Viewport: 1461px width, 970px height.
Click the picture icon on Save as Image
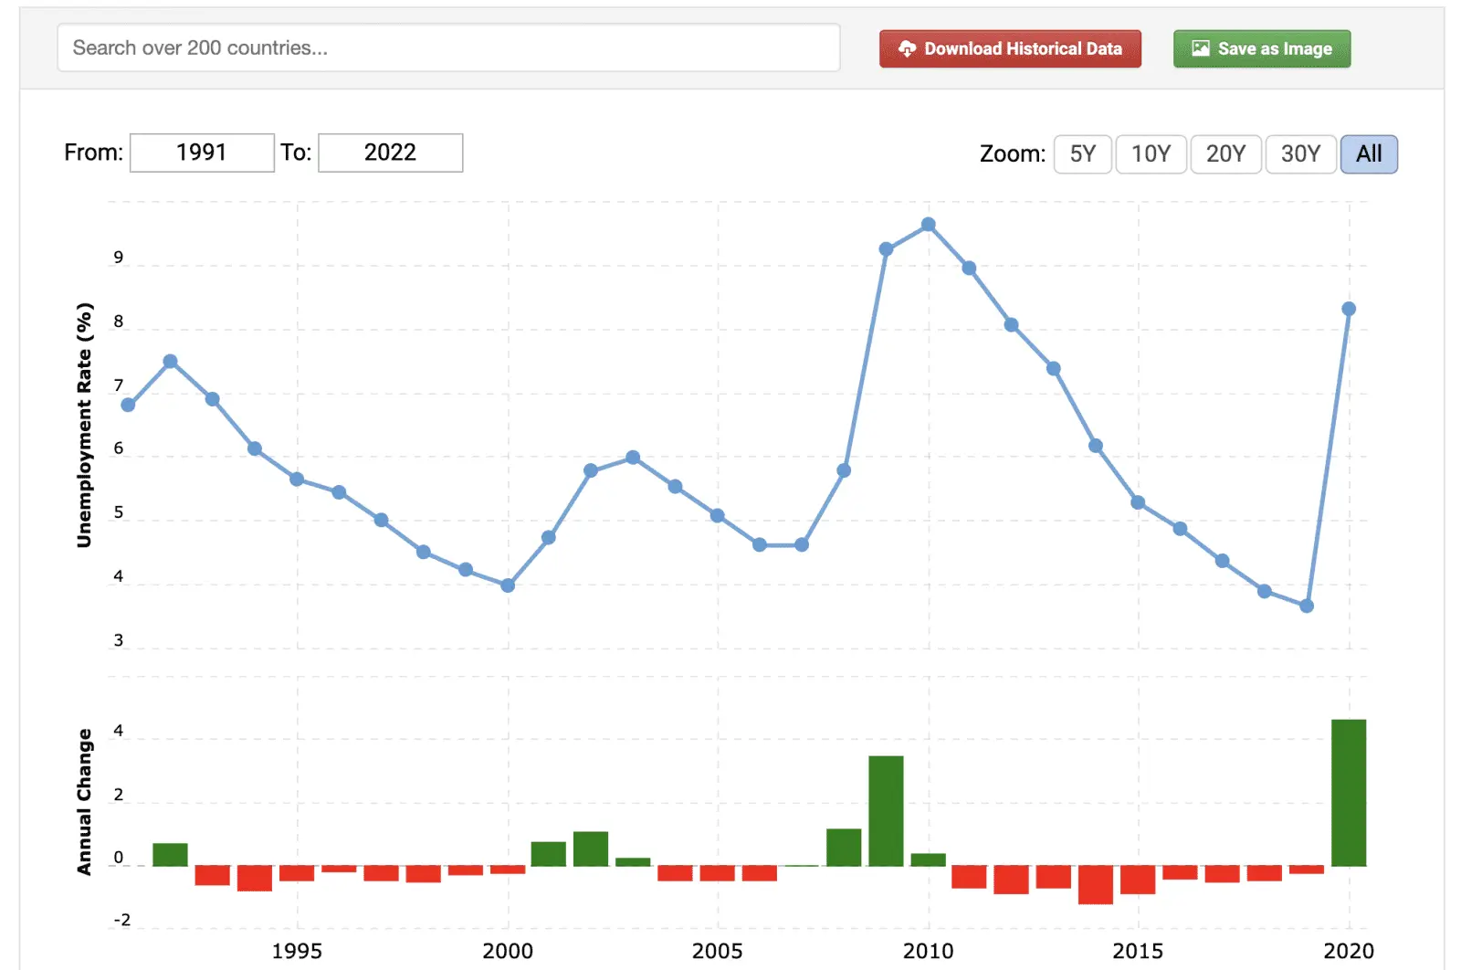(x=1200, y=49)
